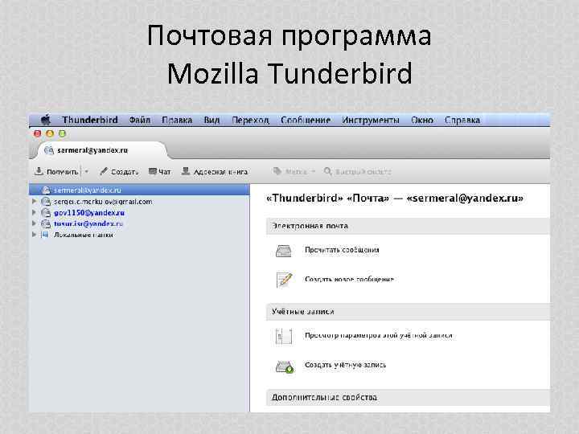The height and width of the screenshot is (434, 579).
Task: Open the Файл menu
Action: point(140,120)
